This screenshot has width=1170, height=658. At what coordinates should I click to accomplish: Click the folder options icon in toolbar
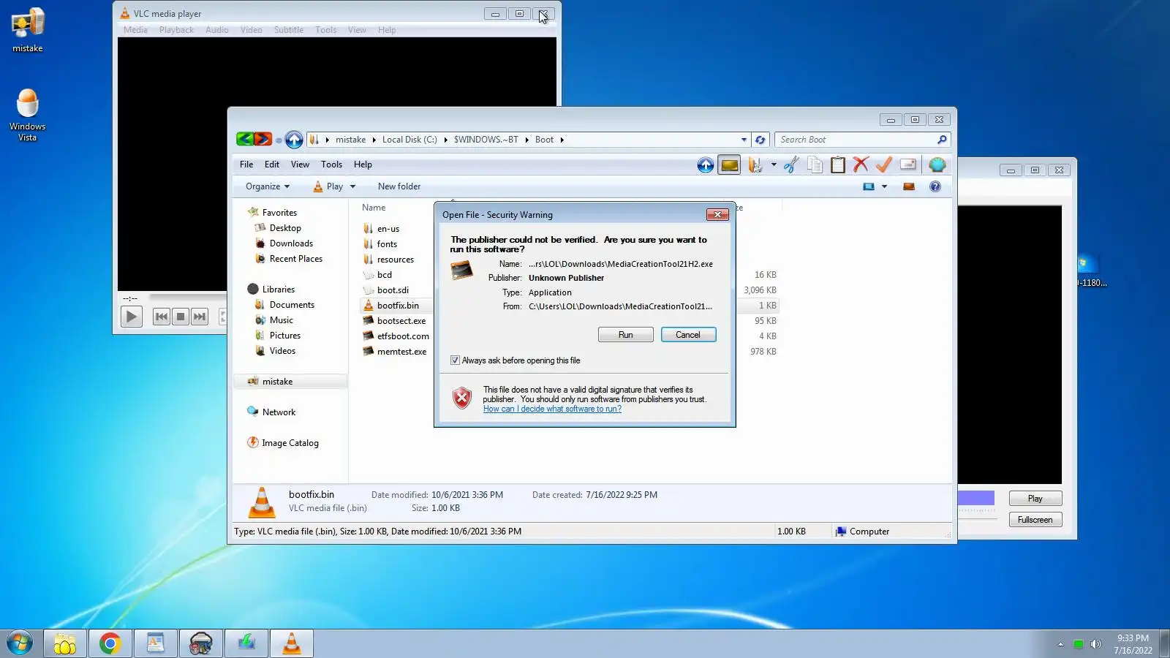click(x=755, y=165)
